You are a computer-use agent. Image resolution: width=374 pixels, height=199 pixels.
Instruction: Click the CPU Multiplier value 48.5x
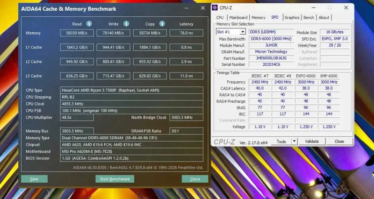tap(77, 118)
